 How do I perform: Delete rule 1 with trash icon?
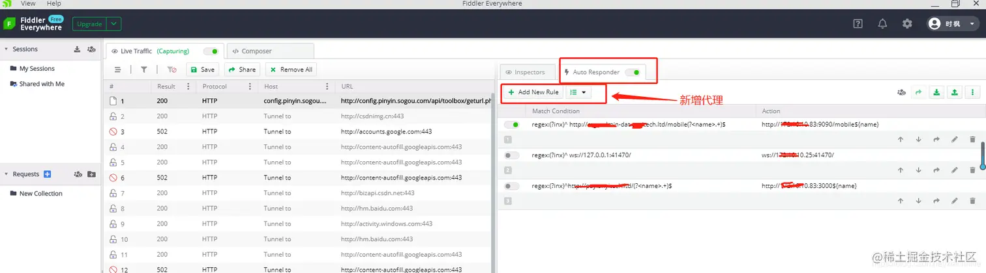point(972,139)
